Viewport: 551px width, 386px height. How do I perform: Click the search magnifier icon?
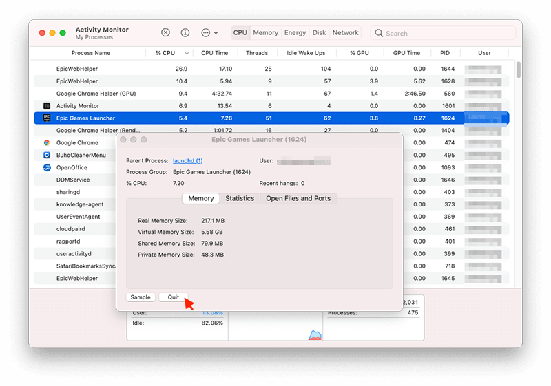(379, 33)
